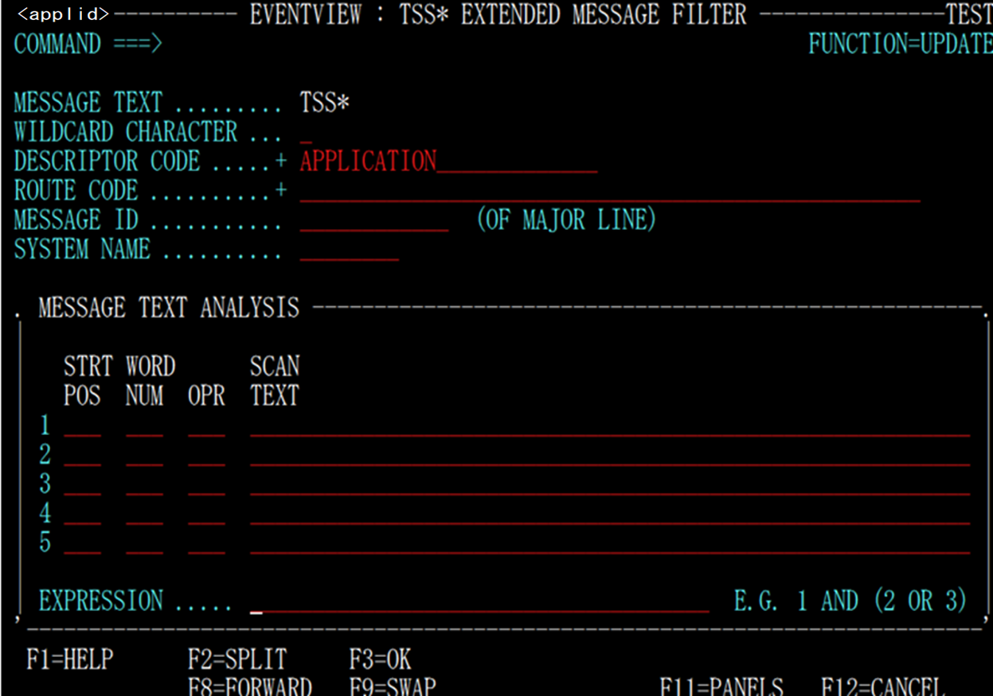
Task: Click row 5 STRT POS field
Action: [x=83, y=542]
